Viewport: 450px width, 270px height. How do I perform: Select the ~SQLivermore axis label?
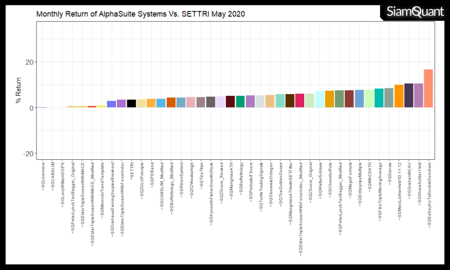(43, 175)
